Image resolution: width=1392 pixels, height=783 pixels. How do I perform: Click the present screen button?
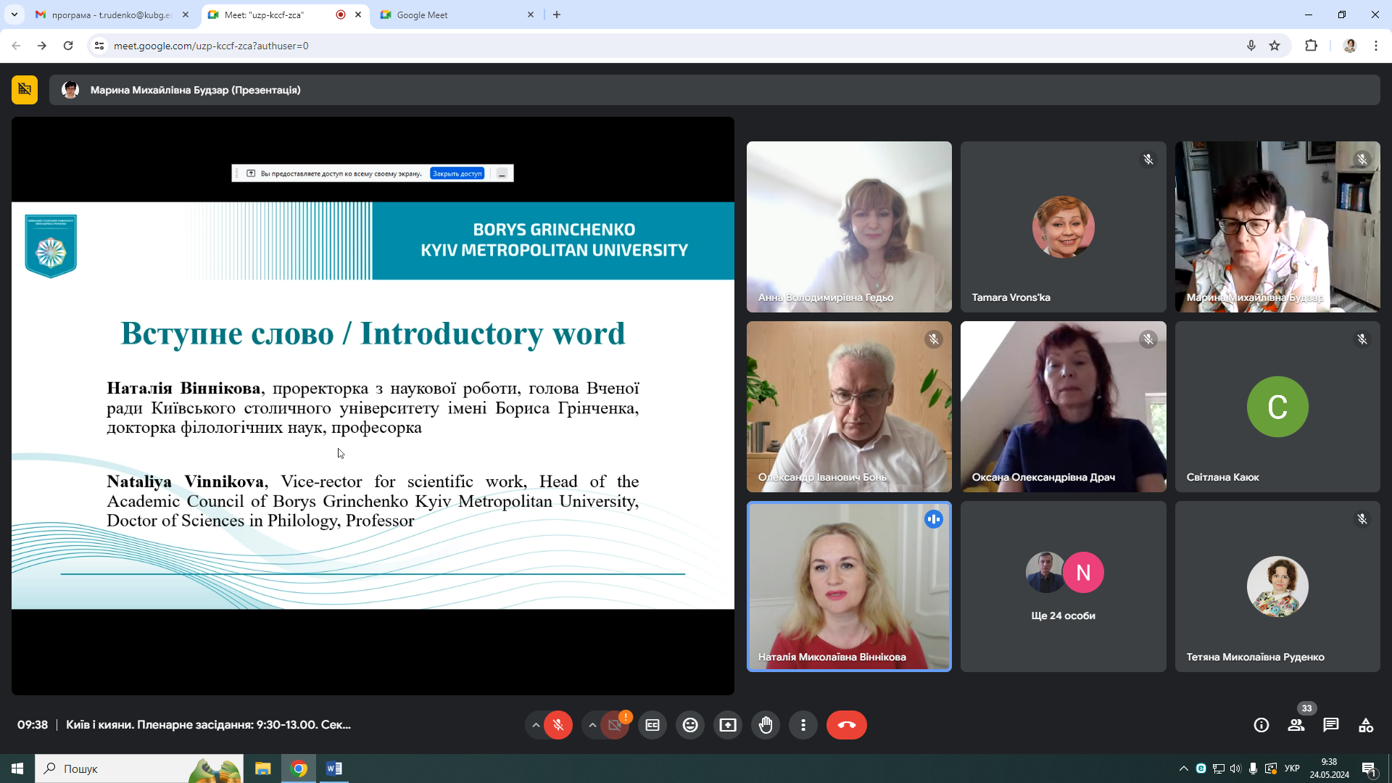coord(728,725)
